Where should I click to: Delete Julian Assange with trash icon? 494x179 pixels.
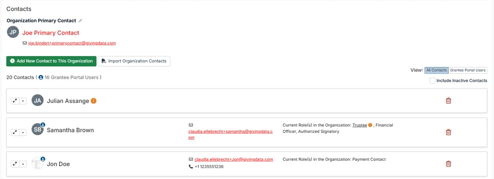(448, 101)
